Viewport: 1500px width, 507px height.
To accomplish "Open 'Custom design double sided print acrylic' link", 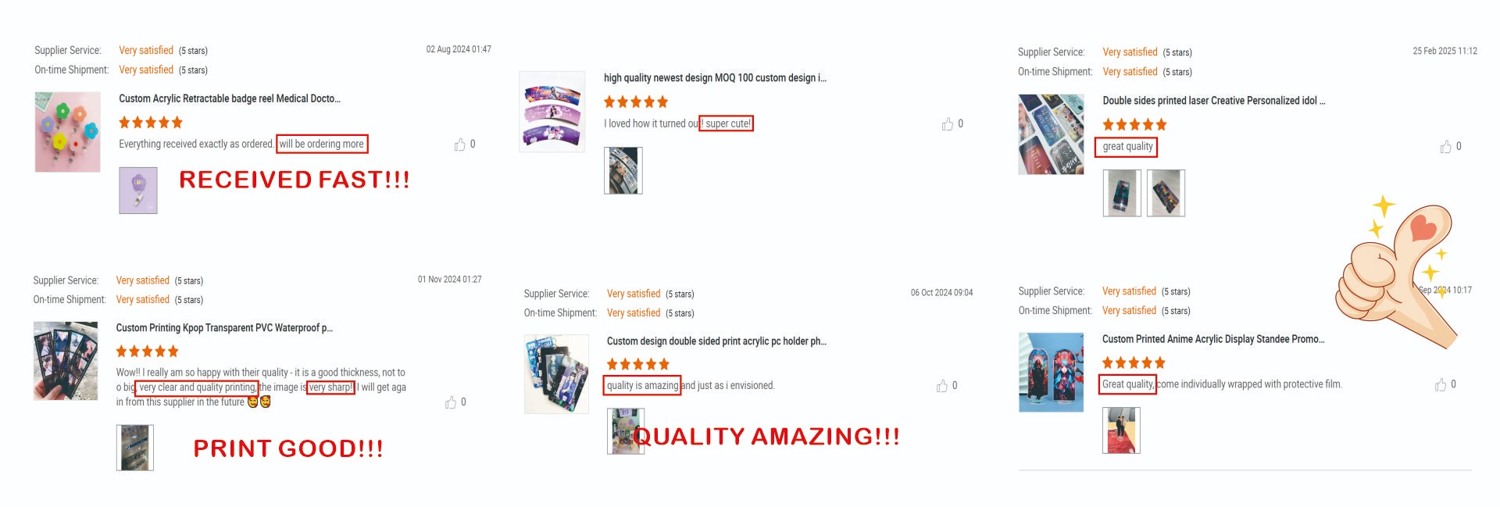I will coord(716,341).
